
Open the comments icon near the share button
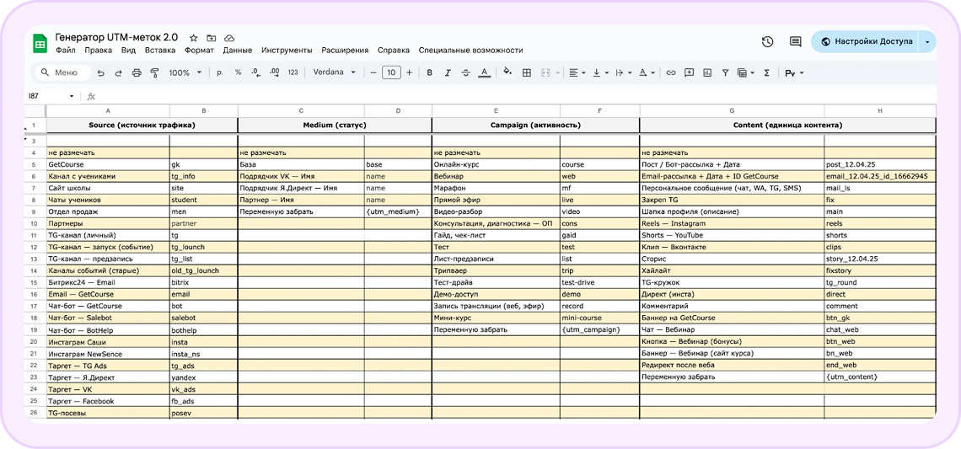795,41
